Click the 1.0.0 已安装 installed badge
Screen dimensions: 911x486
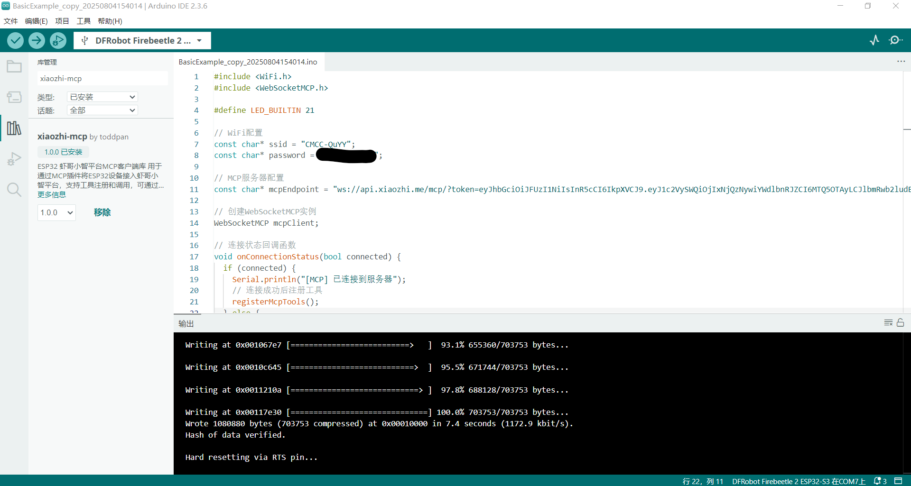(x=63, y=152)
